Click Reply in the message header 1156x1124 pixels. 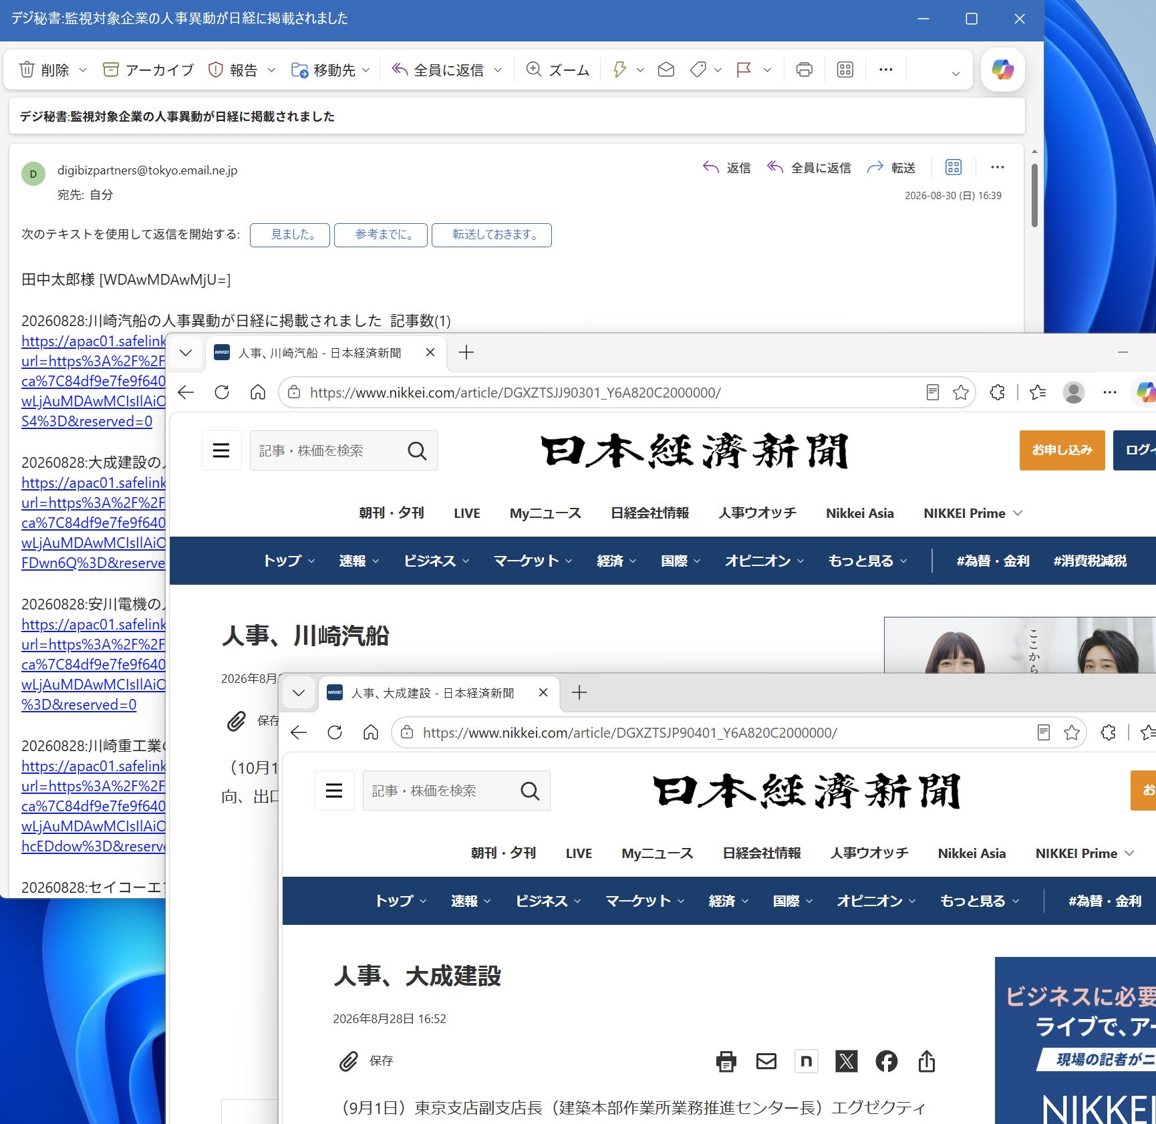[727, 168]
